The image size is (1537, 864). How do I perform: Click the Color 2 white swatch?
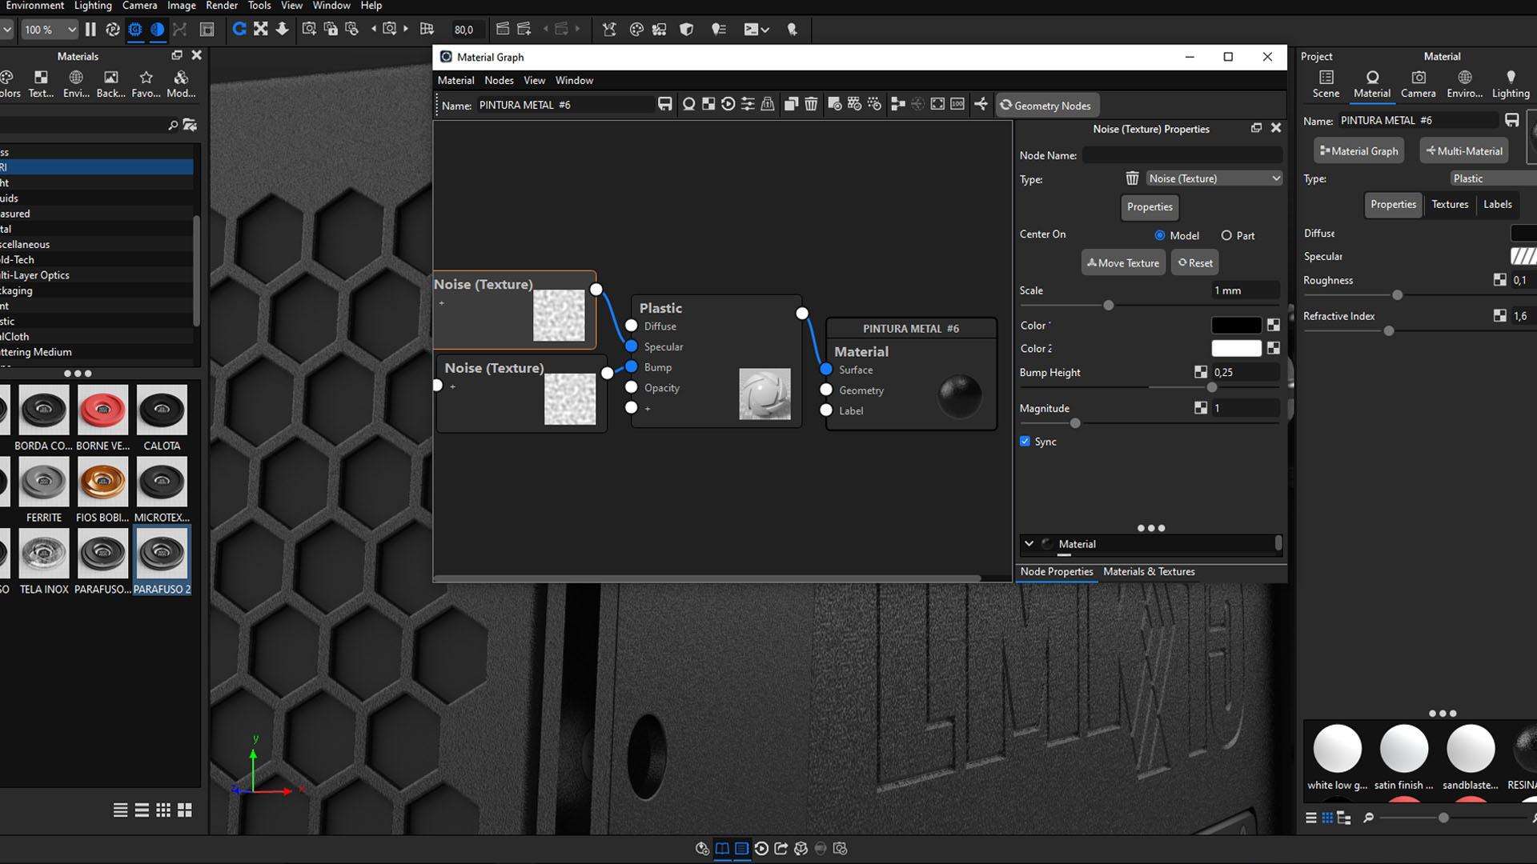pos(1236,348)
